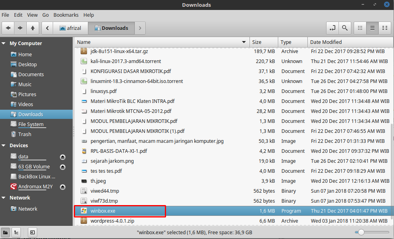Viewport: 394px width, 239px height.
Task: Click the RPL-BASIS-DATA-XI-1.pdf file icon
Action: [x=84, y=151]
